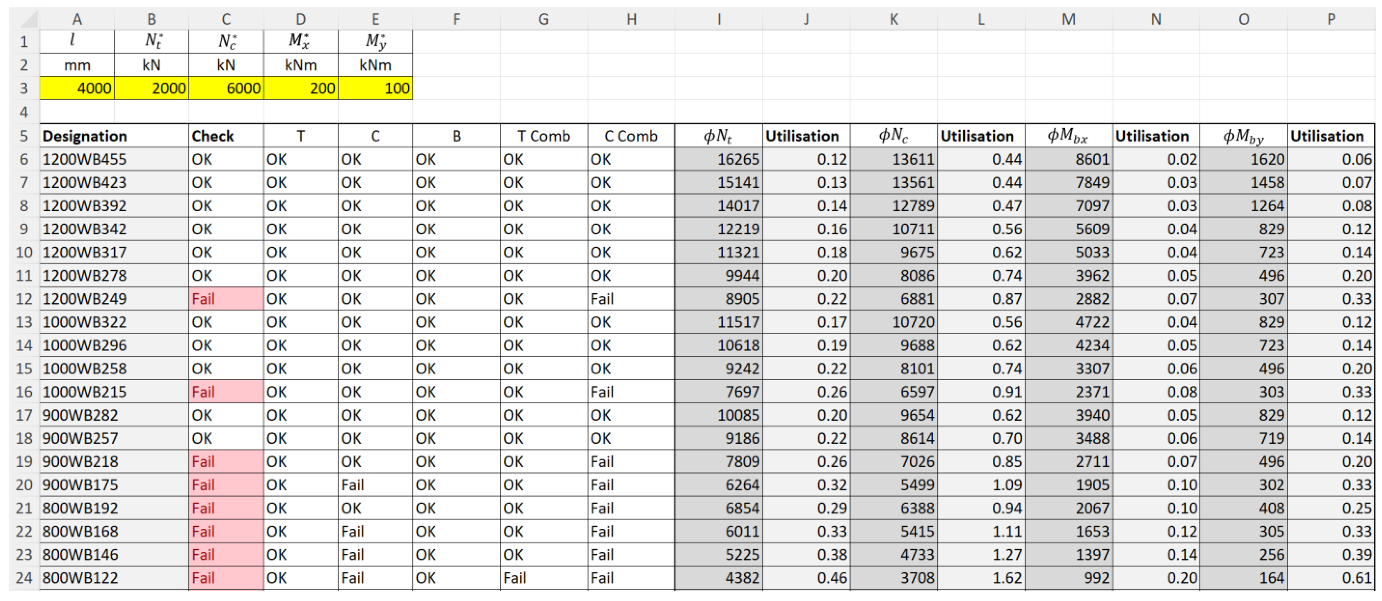Screen dimensions: 1382x601
Task: Select column P header
Action: tap(1331, 20)
